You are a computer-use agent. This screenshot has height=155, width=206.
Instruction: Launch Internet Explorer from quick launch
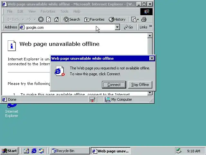tap(34, 151)
